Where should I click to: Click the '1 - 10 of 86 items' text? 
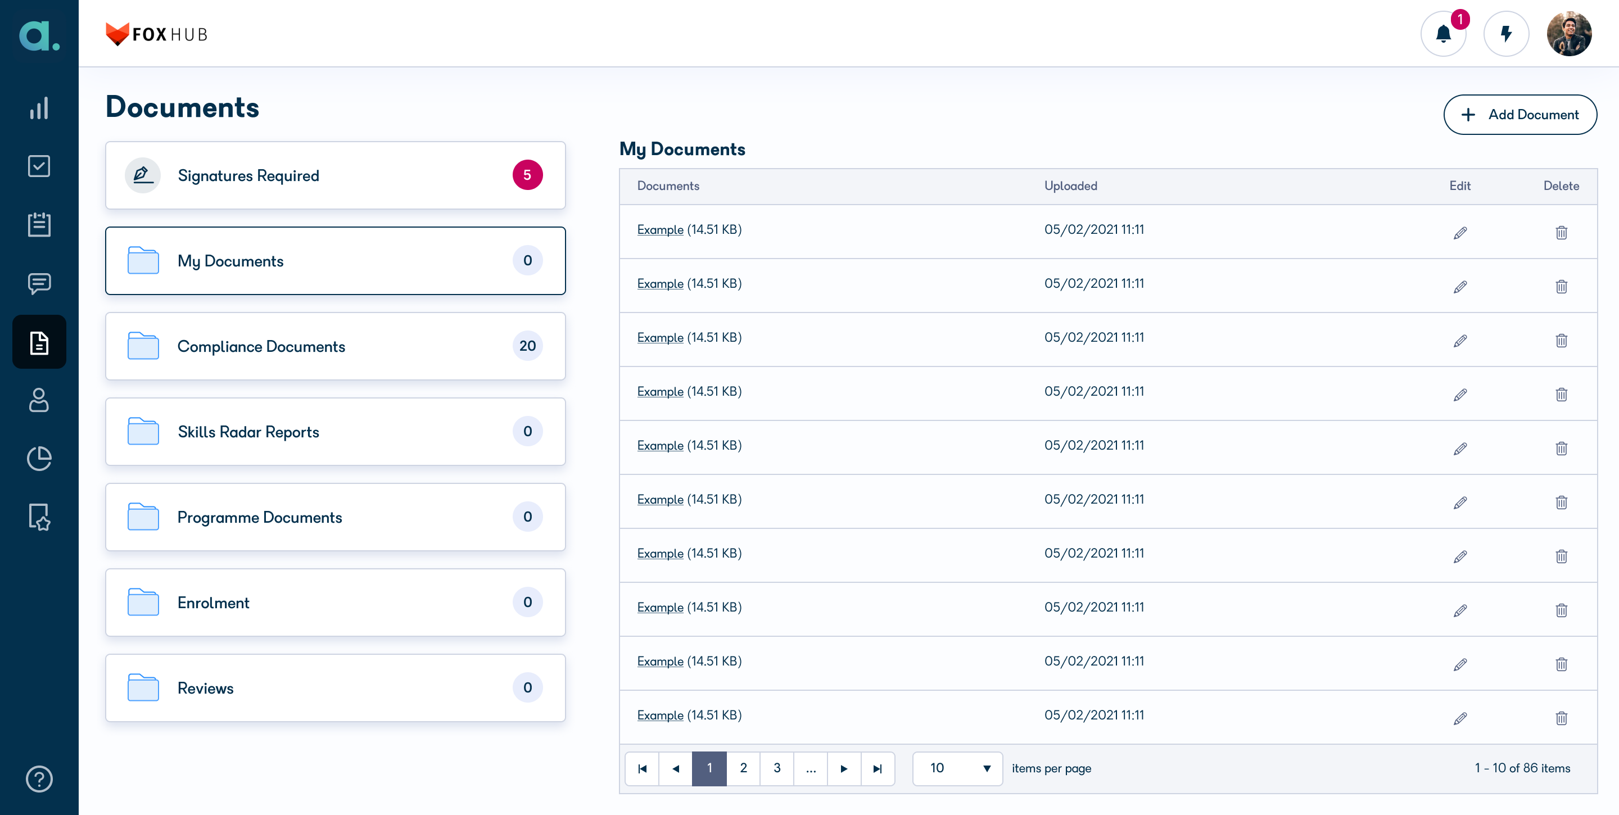pos(1522,768)
